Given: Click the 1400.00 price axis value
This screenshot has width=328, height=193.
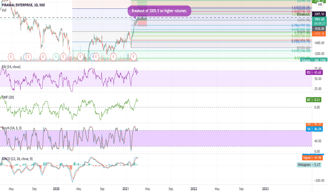Looking at the screenshot, I should coord(319,43).
